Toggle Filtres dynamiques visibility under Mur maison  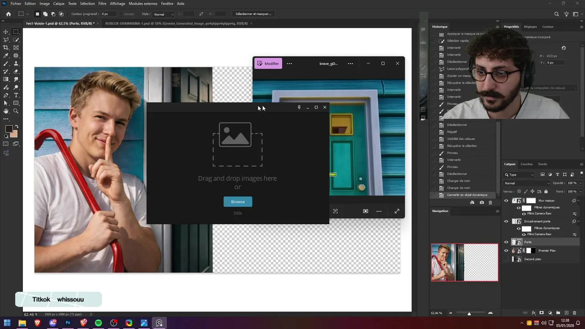click(519, 207)
